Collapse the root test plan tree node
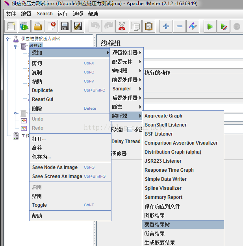243x246 pixels. click(7, 39)
